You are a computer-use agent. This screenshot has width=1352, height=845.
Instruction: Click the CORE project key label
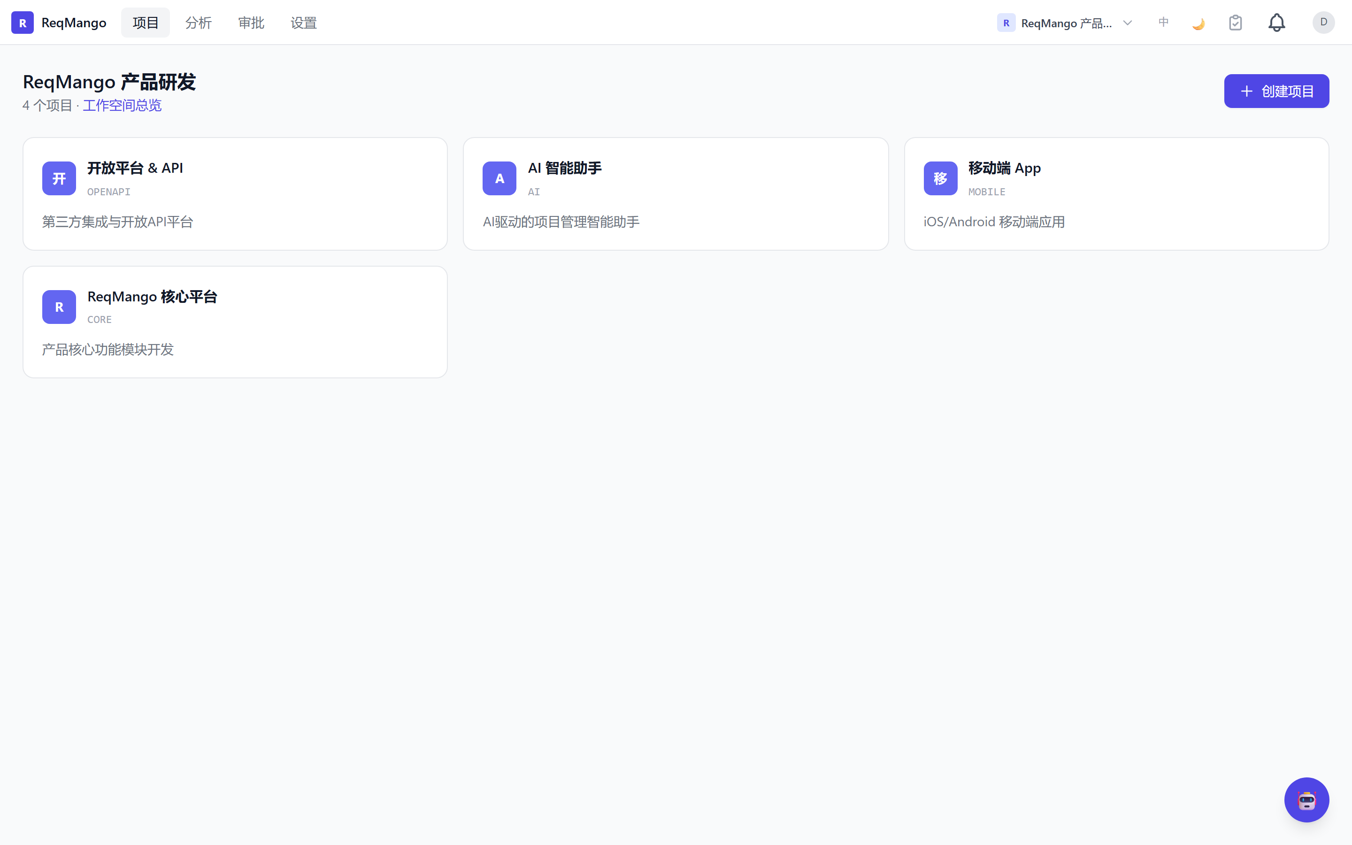(x=100, y=320)
